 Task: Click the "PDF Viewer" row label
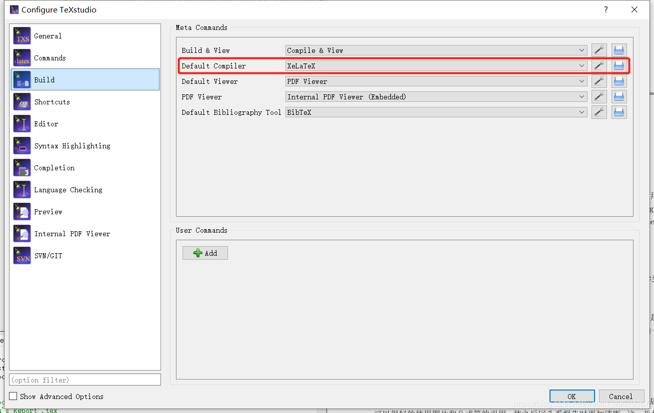(202, 97)
